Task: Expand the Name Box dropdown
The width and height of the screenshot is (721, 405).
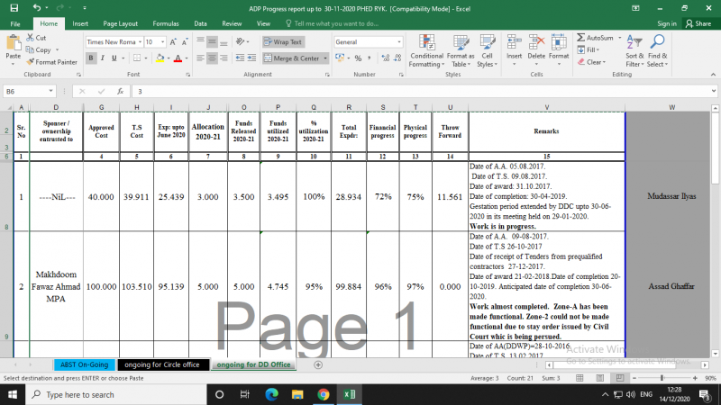Action: pyautogui.click(x=50, y=92)
